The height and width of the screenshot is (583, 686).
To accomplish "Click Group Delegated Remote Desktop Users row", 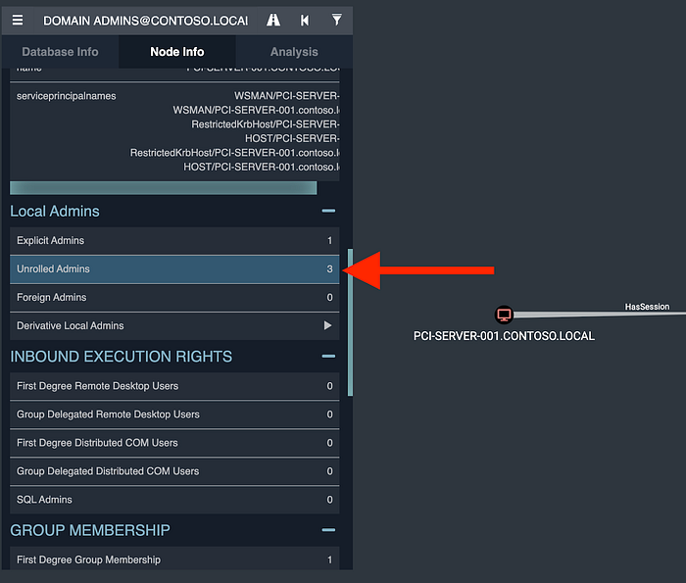I will click(x=174, y=414).
